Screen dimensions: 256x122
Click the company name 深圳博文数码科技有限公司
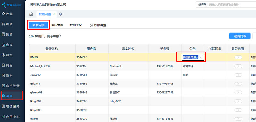[x=48, y=4]
